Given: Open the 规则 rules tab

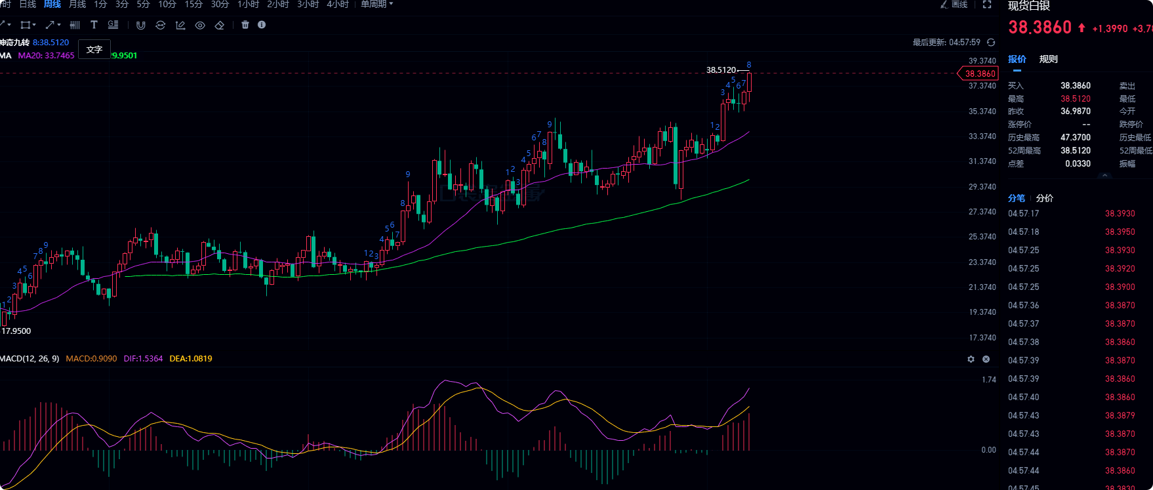Looking at the screenshot, I should [1048, 59].
